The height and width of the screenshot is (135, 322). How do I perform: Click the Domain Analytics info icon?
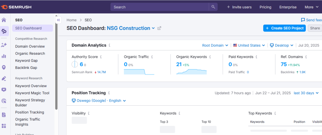109,45
